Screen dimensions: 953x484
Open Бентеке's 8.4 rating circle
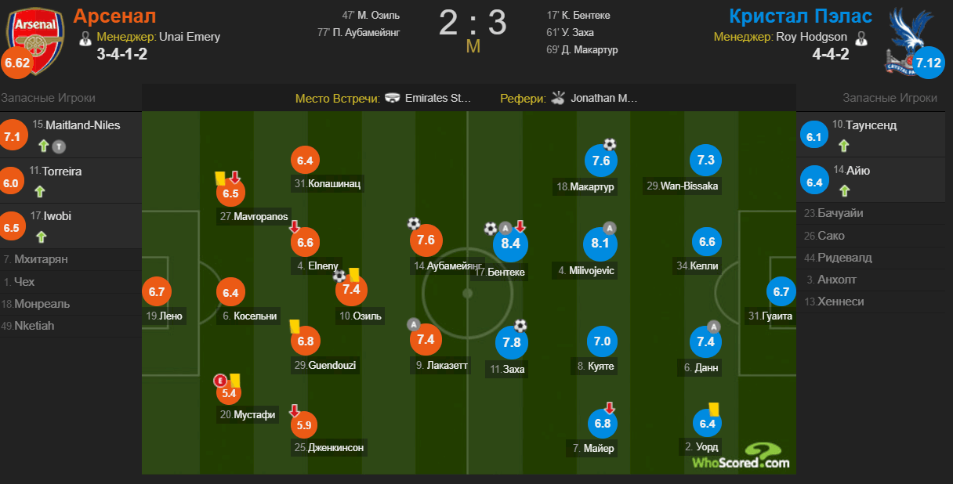(510, 244)
